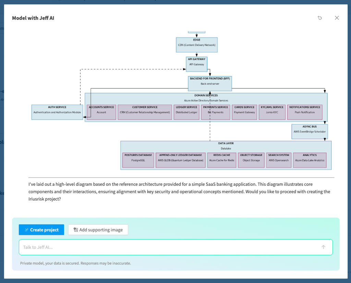This screenshot has width=351, height=283.
Task: Select the Payments Service node
Action: point(216,112)
